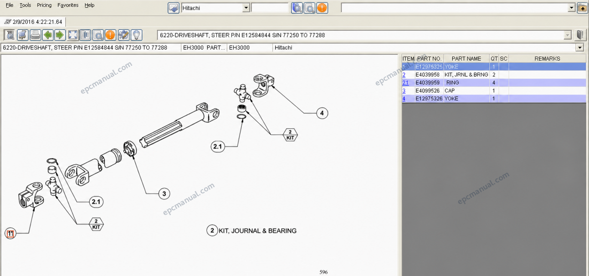
Task: Click the item 4 link for YOKE
Action: [x=404, y=99]
